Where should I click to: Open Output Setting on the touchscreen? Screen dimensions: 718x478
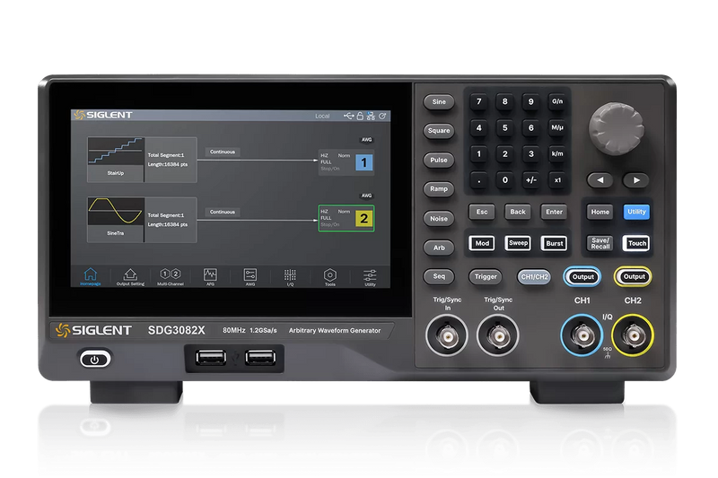pyautogui.click(x=130, y=277)
